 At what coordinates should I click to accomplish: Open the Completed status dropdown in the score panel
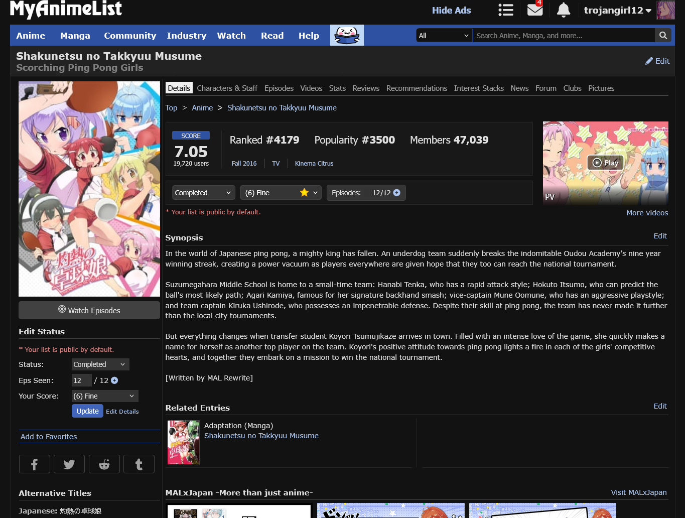tap(203, 193)
